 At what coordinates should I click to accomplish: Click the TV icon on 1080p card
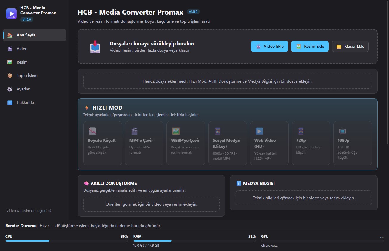click(342, 131)
